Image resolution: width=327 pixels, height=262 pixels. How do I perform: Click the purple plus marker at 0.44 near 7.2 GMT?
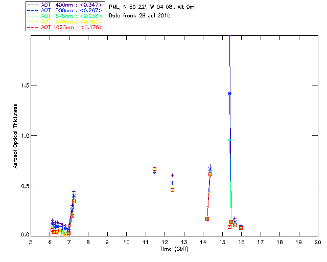click(74, 191)
